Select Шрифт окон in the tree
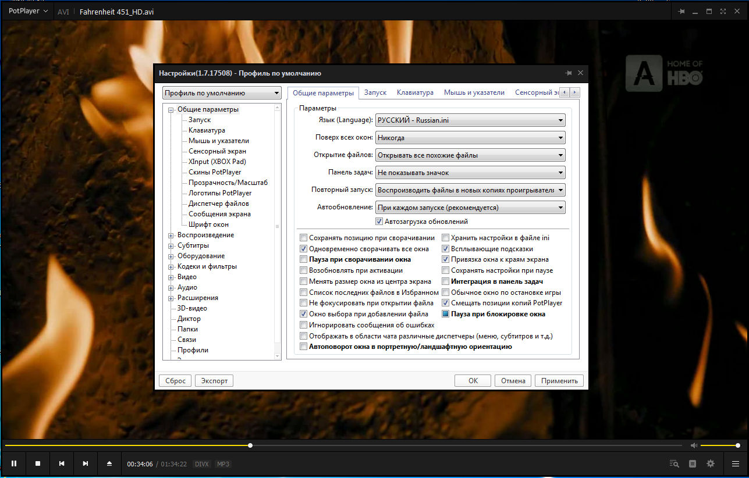The height and width of the screenshot is (478, 749). point(208,224)
